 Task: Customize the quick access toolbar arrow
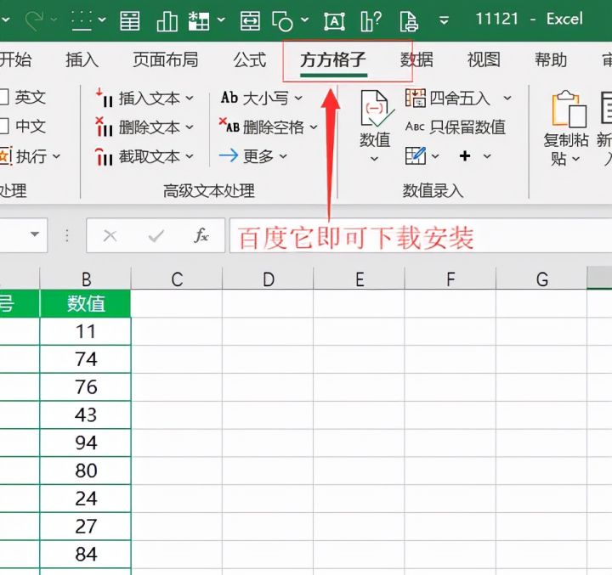pos(444,20)
